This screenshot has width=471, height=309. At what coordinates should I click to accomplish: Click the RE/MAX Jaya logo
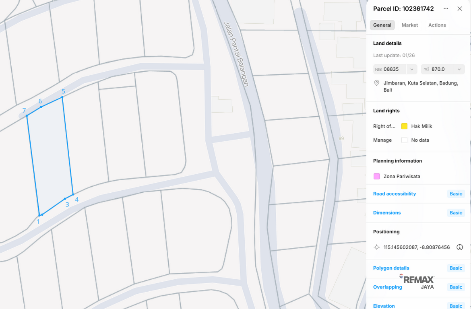click(x=417, y=282)
